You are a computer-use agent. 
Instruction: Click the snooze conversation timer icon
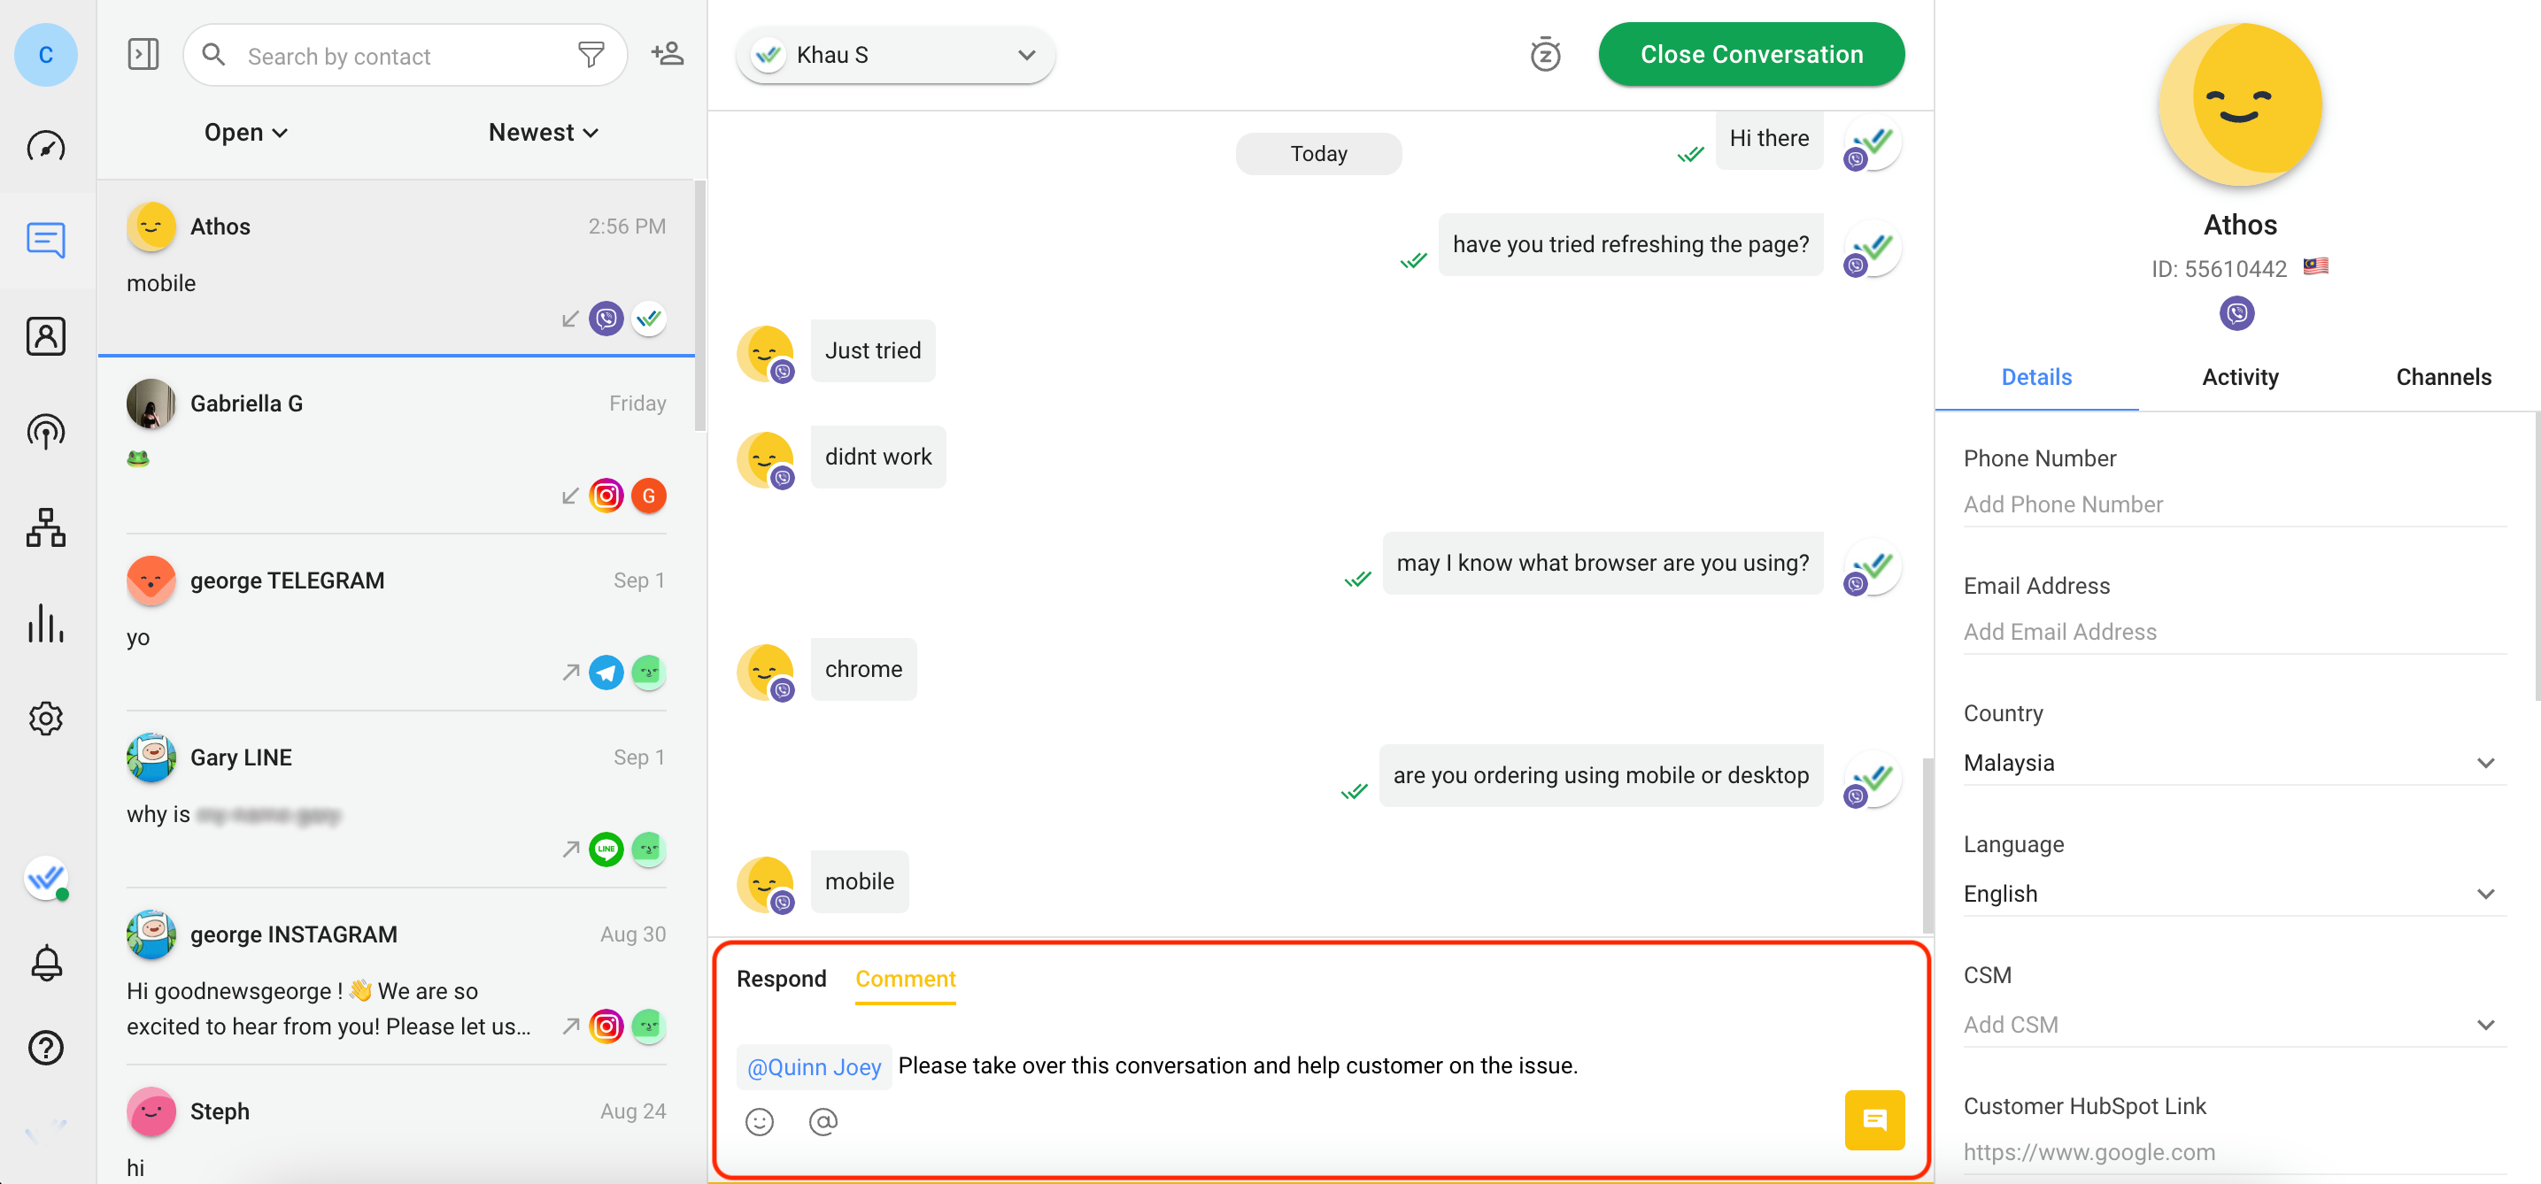coord(1545,55)
